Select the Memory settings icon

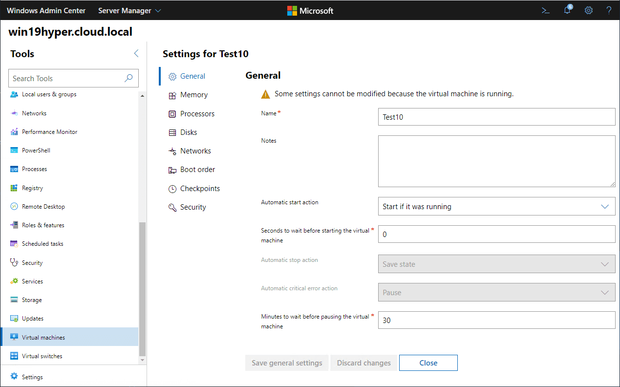coord(172,95)
